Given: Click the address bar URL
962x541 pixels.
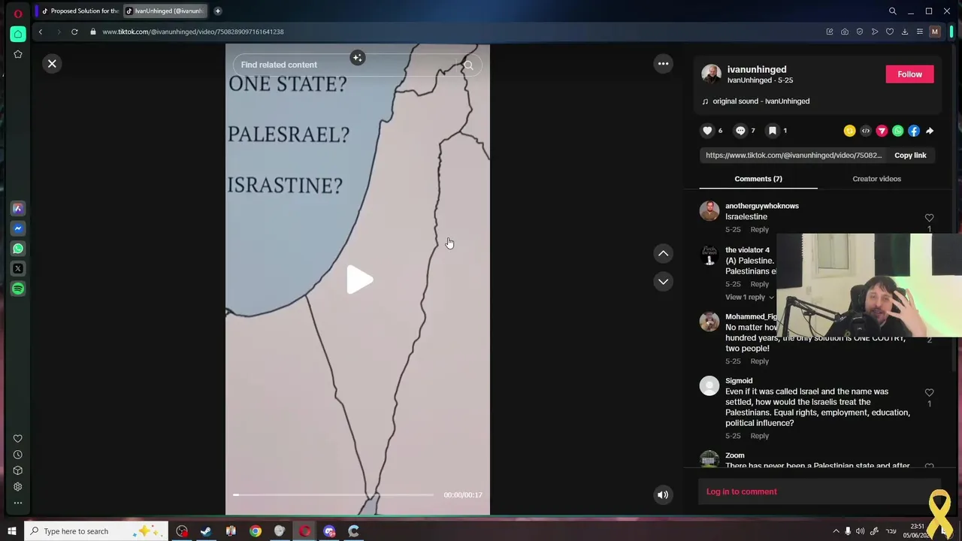Looking at the screenshot, I should click(x=193, y=32).
